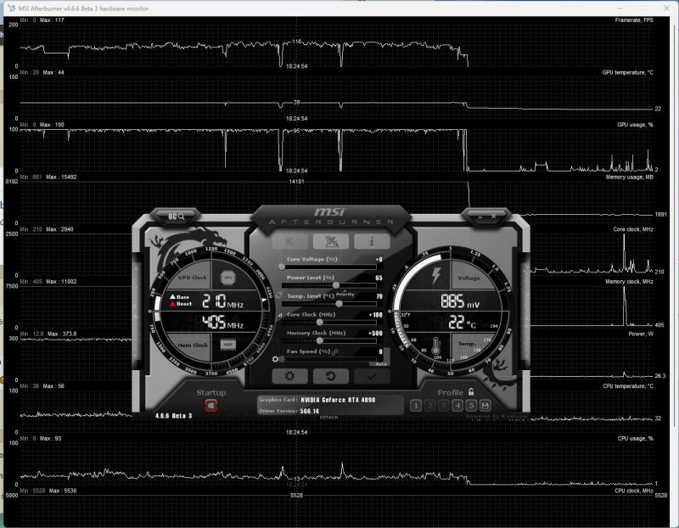
Task: Click the GPU usage, % graph label
Action: point(635,125)
